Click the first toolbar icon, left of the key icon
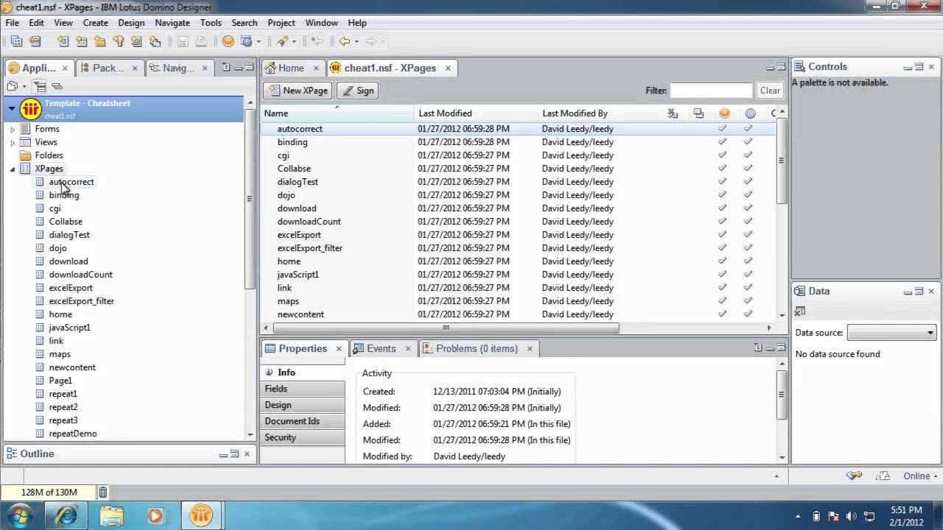This screenshot has height=530, width=943. [x=17, y=42]
